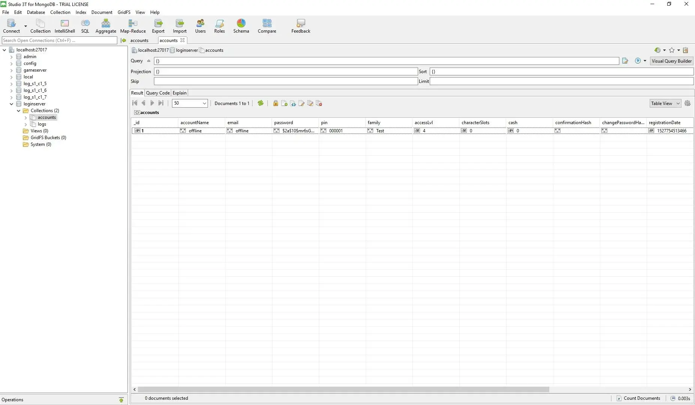Open the query editor pencil icon
This screenshot has height=405, width=695.
[x=625, y=61]
